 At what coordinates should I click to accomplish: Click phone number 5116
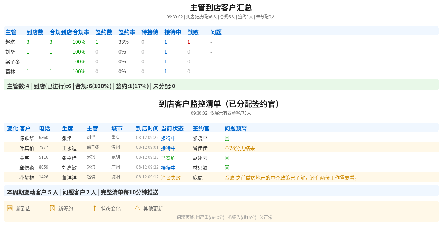43,157
